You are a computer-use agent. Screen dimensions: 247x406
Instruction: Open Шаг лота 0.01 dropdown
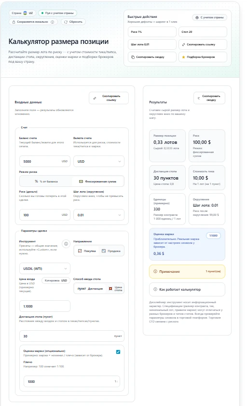click(99, 215)
